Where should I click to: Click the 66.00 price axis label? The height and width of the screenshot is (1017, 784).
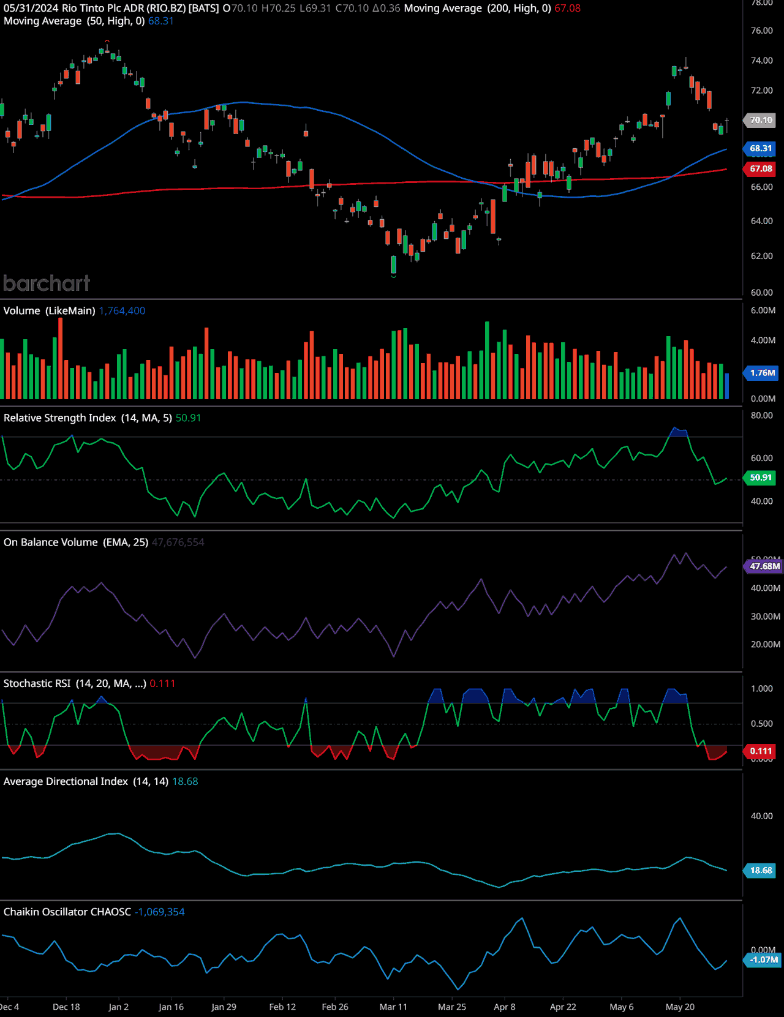click(x=762, y=187)
